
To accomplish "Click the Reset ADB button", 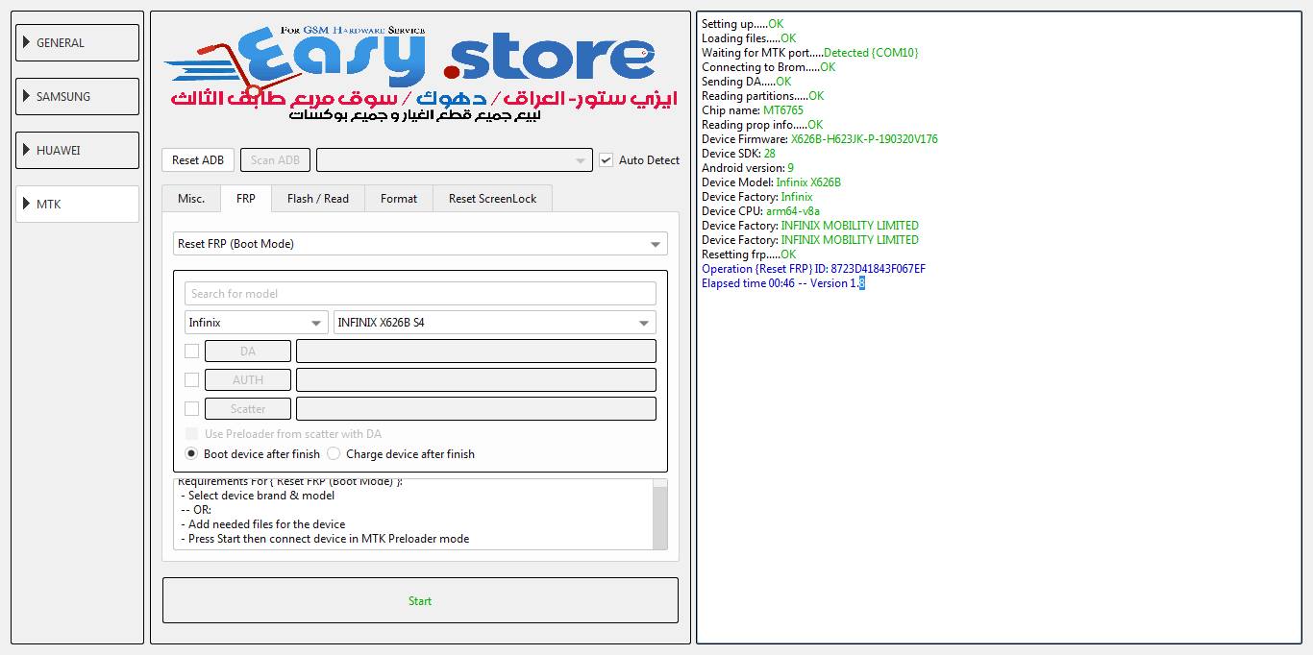I will 198,160.
